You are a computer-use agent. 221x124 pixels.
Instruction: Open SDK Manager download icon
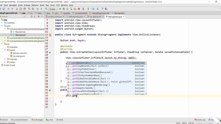97,9
